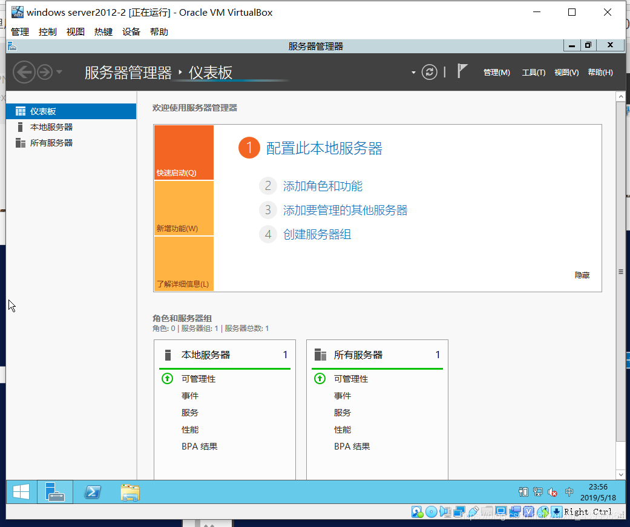Open VirtualBox 管理 menu
The image size is (630, 527).
pos(20,31)
